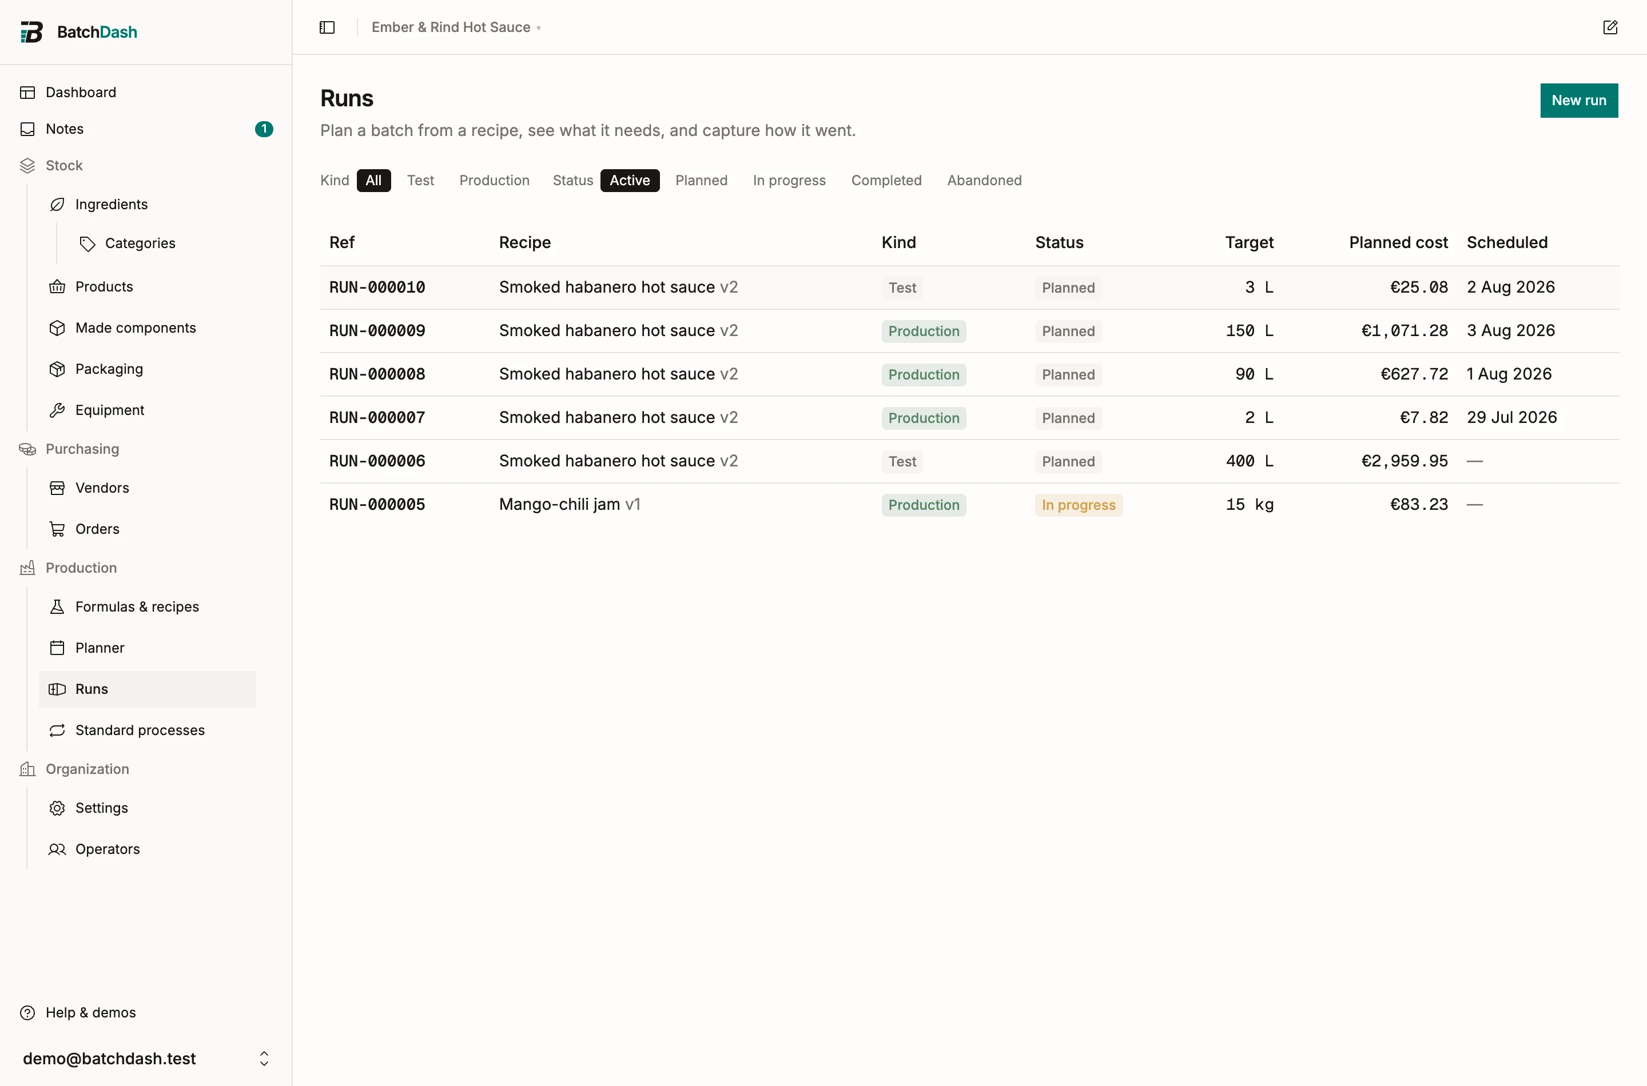Click the Scheduled column header

pos(1507,242)
